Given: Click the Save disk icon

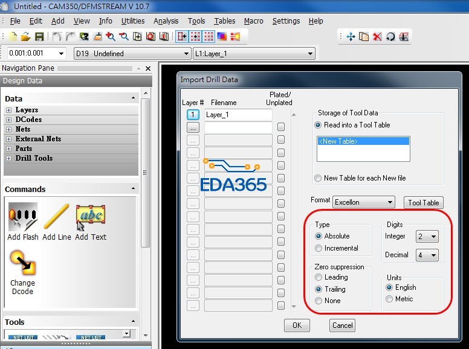Looking at the screenshot, I should click(39, 37).
